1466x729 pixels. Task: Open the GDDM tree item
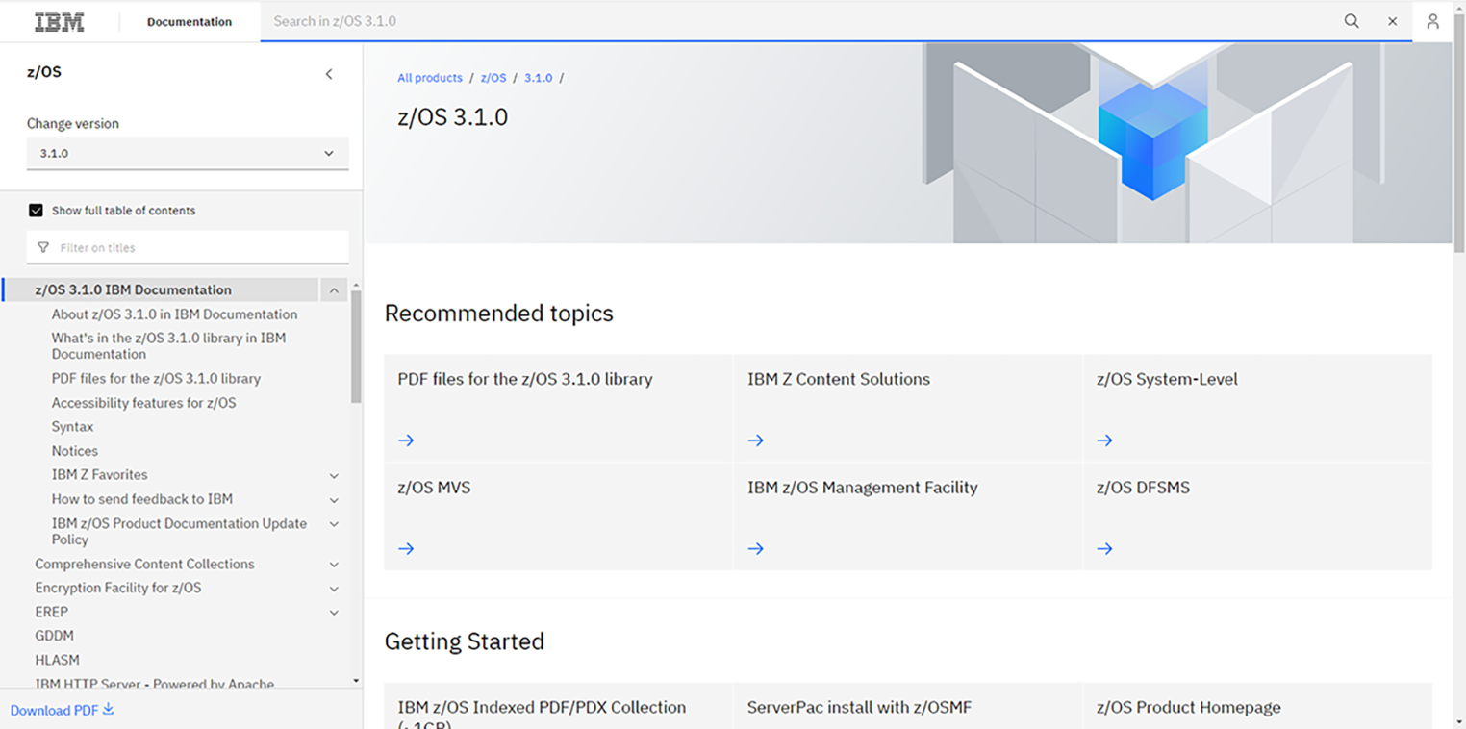[x=55, y=636]
